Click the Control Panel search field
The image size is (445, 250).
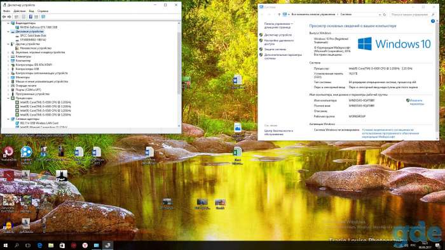(x=413, y=15)
